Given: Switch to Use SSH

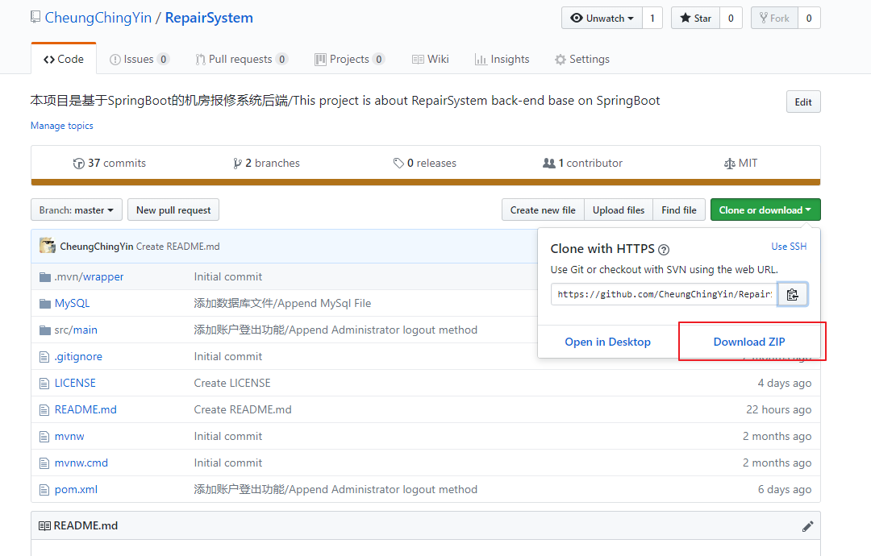Looking at the screenshot, I should (789, 247).
